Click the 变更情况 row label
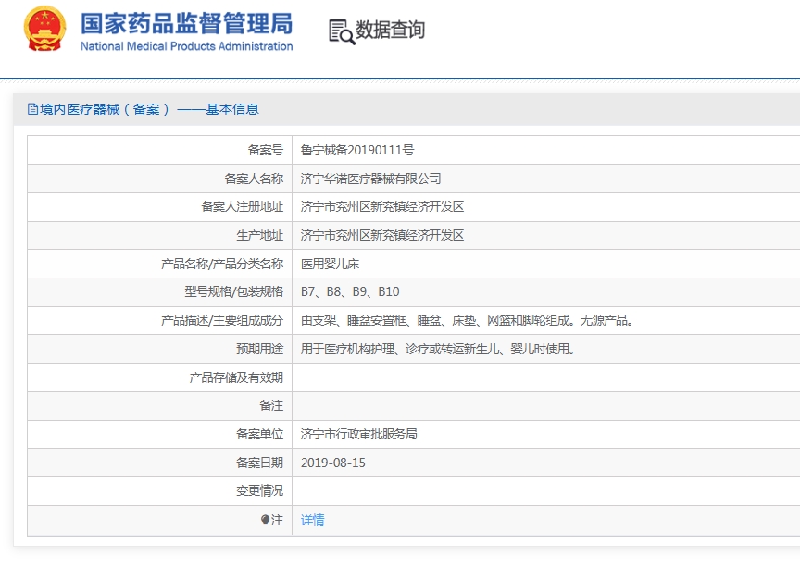 click(x=259, y=490)
